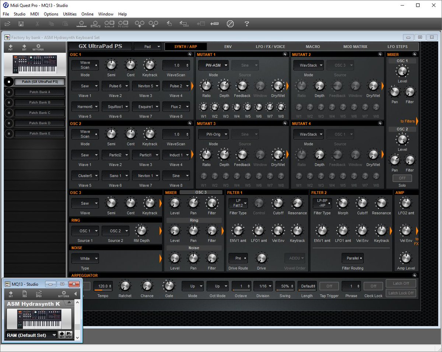The width and height of the screenshot is (442, 352).
Task: Open Mutant 3 PW-Orig mode dropdown
Action: [x=213, y=134]
